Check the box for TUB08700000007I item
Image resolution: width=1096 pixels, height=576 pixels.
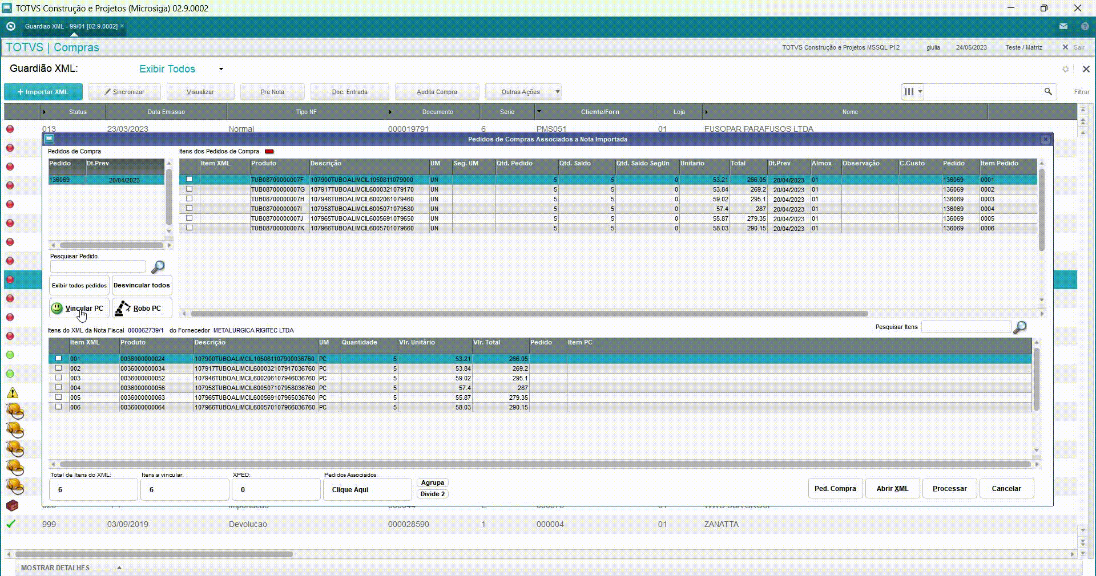click(189, 208)
